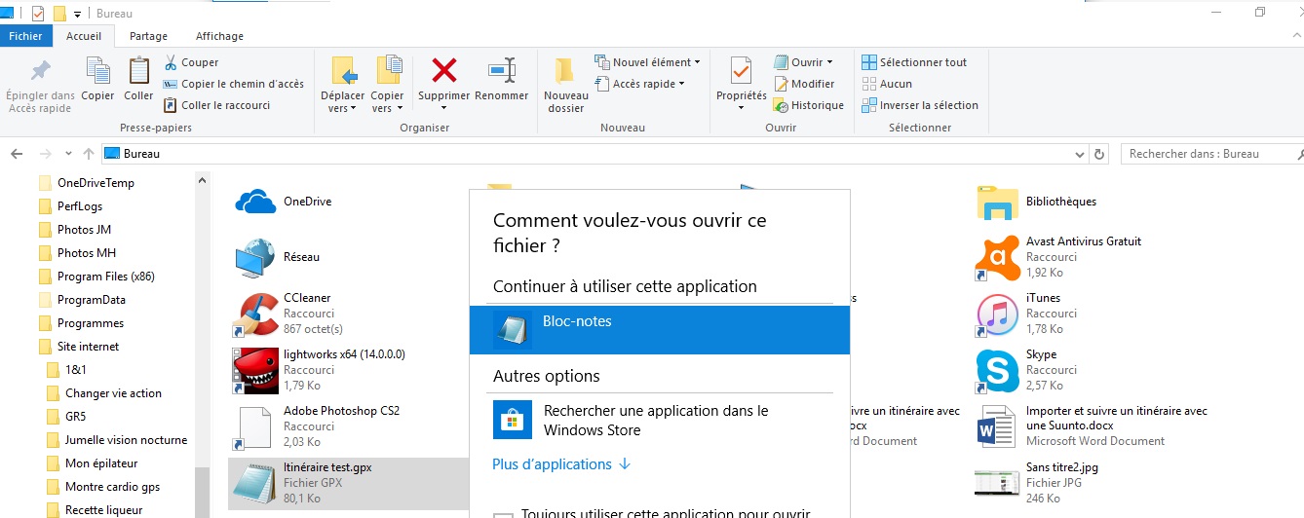Select the Skype shortcut icon

coord(996,371)
